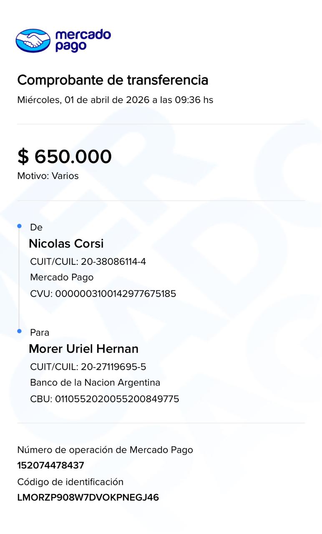Select the $ 650.000 amount

point(65,157)
